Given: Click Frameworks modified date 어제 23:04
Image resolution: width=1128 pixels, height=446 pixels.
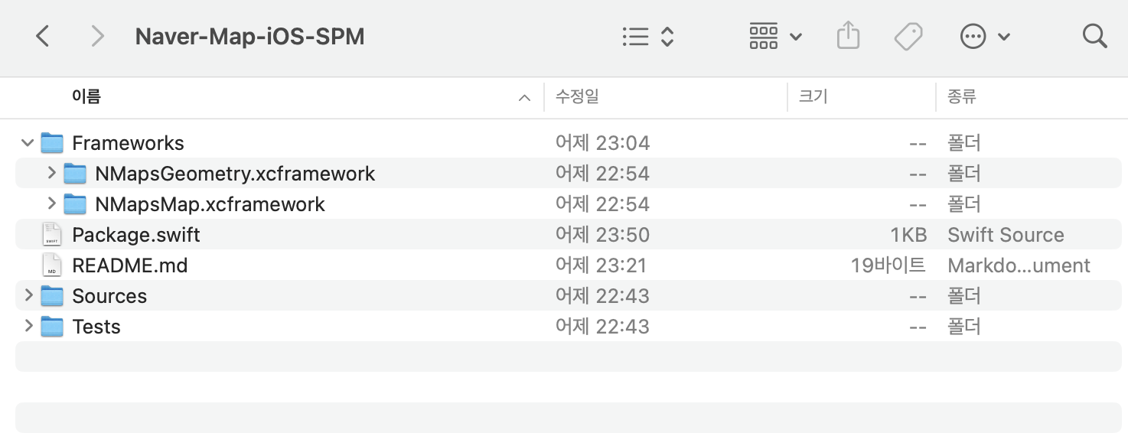Looking at the screenshot, I should point(602,143).
